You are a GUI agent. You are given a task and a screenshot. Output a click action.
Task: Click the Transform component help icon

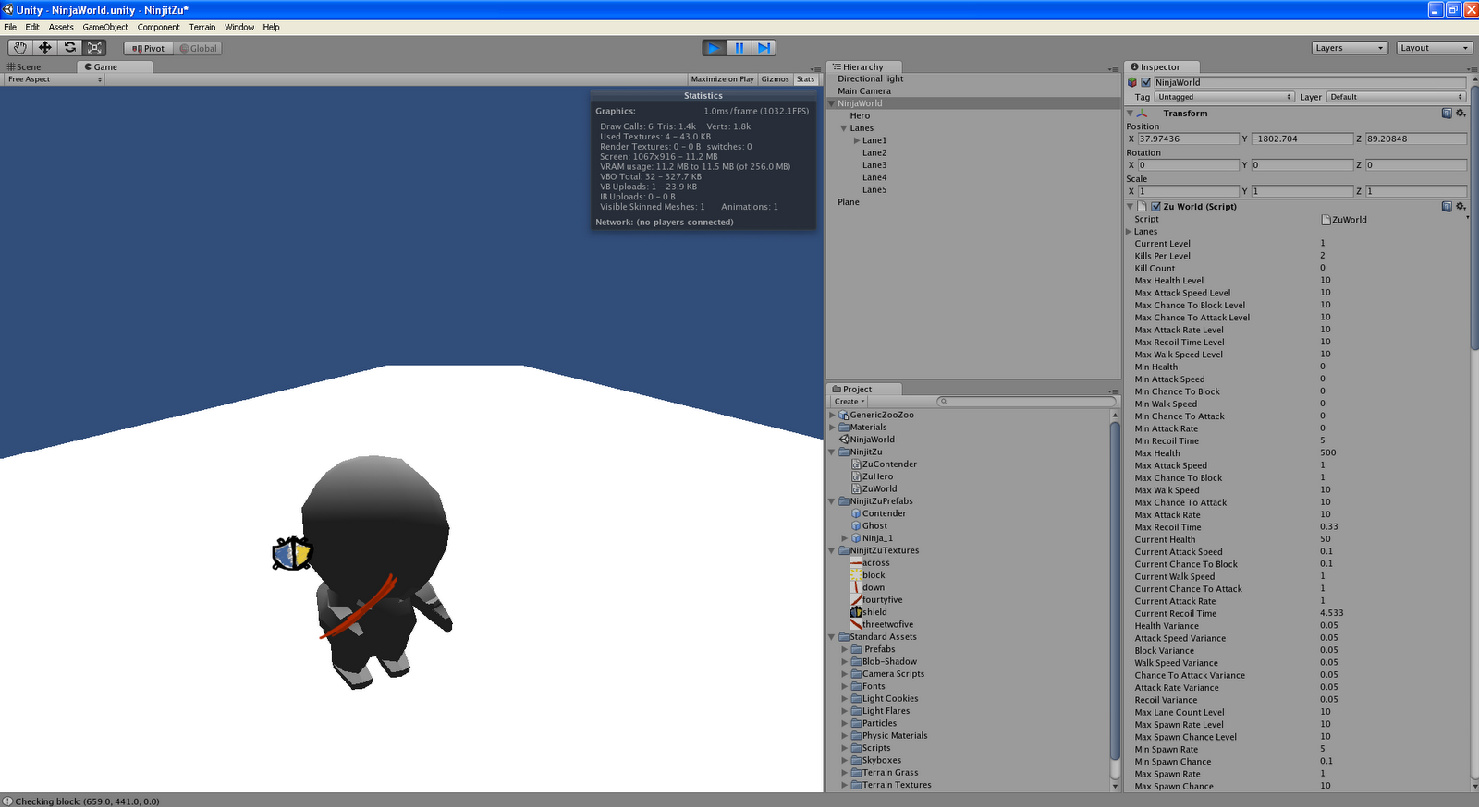[1447, 113]
